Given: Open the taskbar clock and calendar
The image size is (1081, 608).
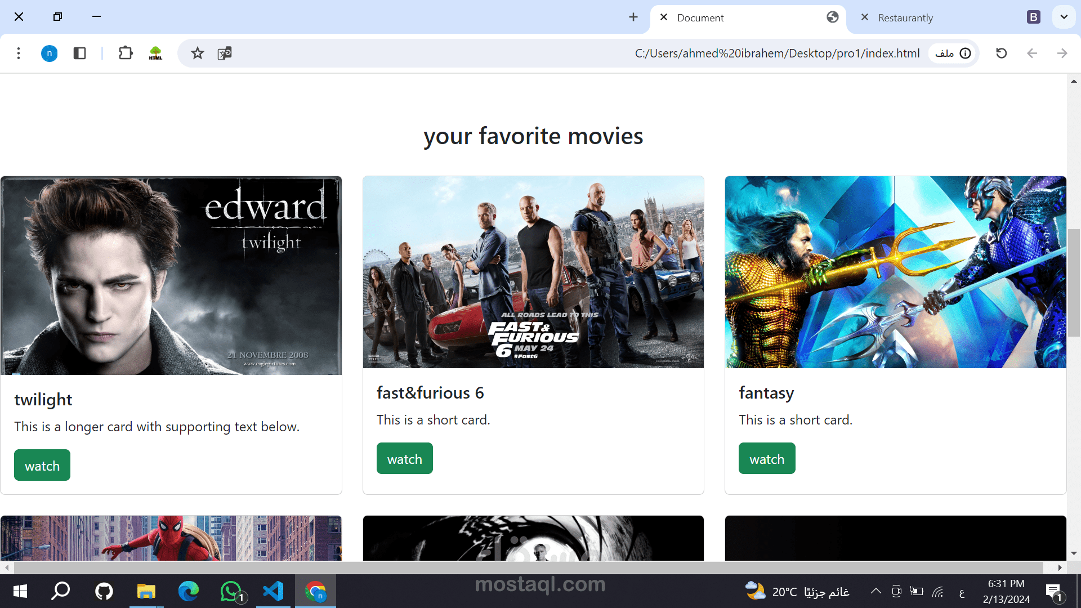Looking at the screenshot, I should 1006,591.
